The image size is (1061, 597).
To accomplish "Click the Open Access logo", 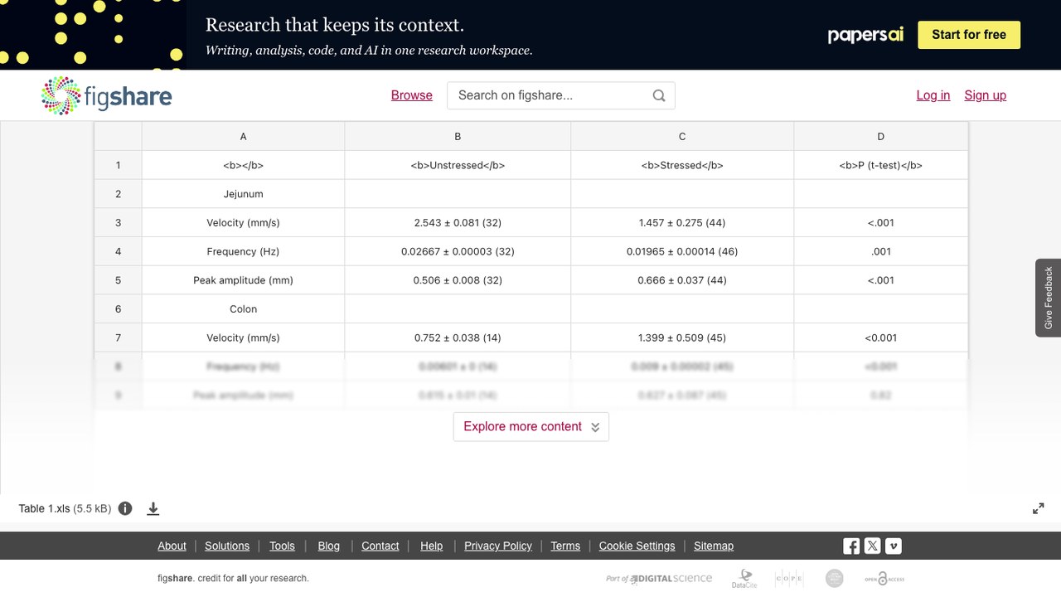I will [884, 579].
